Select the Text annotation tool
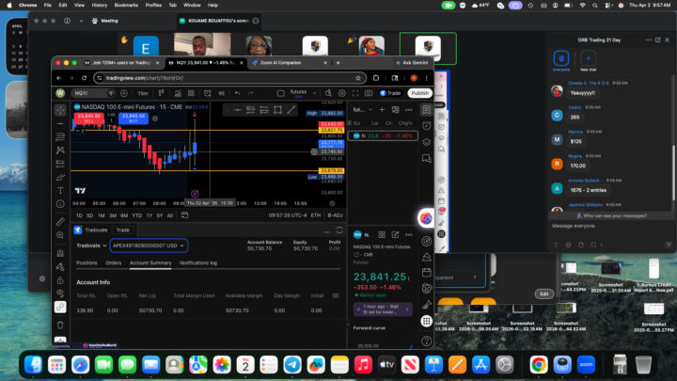The height and width of the screenshot is (381, 677). [60, 190]
